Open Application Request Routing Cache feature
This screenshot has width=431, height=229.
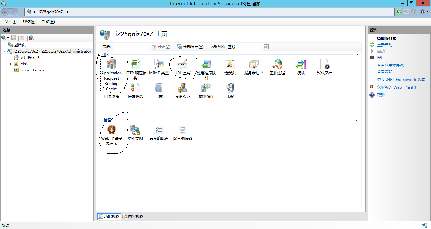click(111, 64)
